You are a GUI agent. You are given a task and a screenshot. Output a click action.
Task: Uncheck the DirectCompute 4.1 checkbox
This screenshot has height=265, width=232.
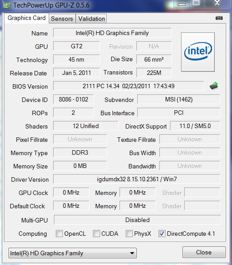[162, 234]
